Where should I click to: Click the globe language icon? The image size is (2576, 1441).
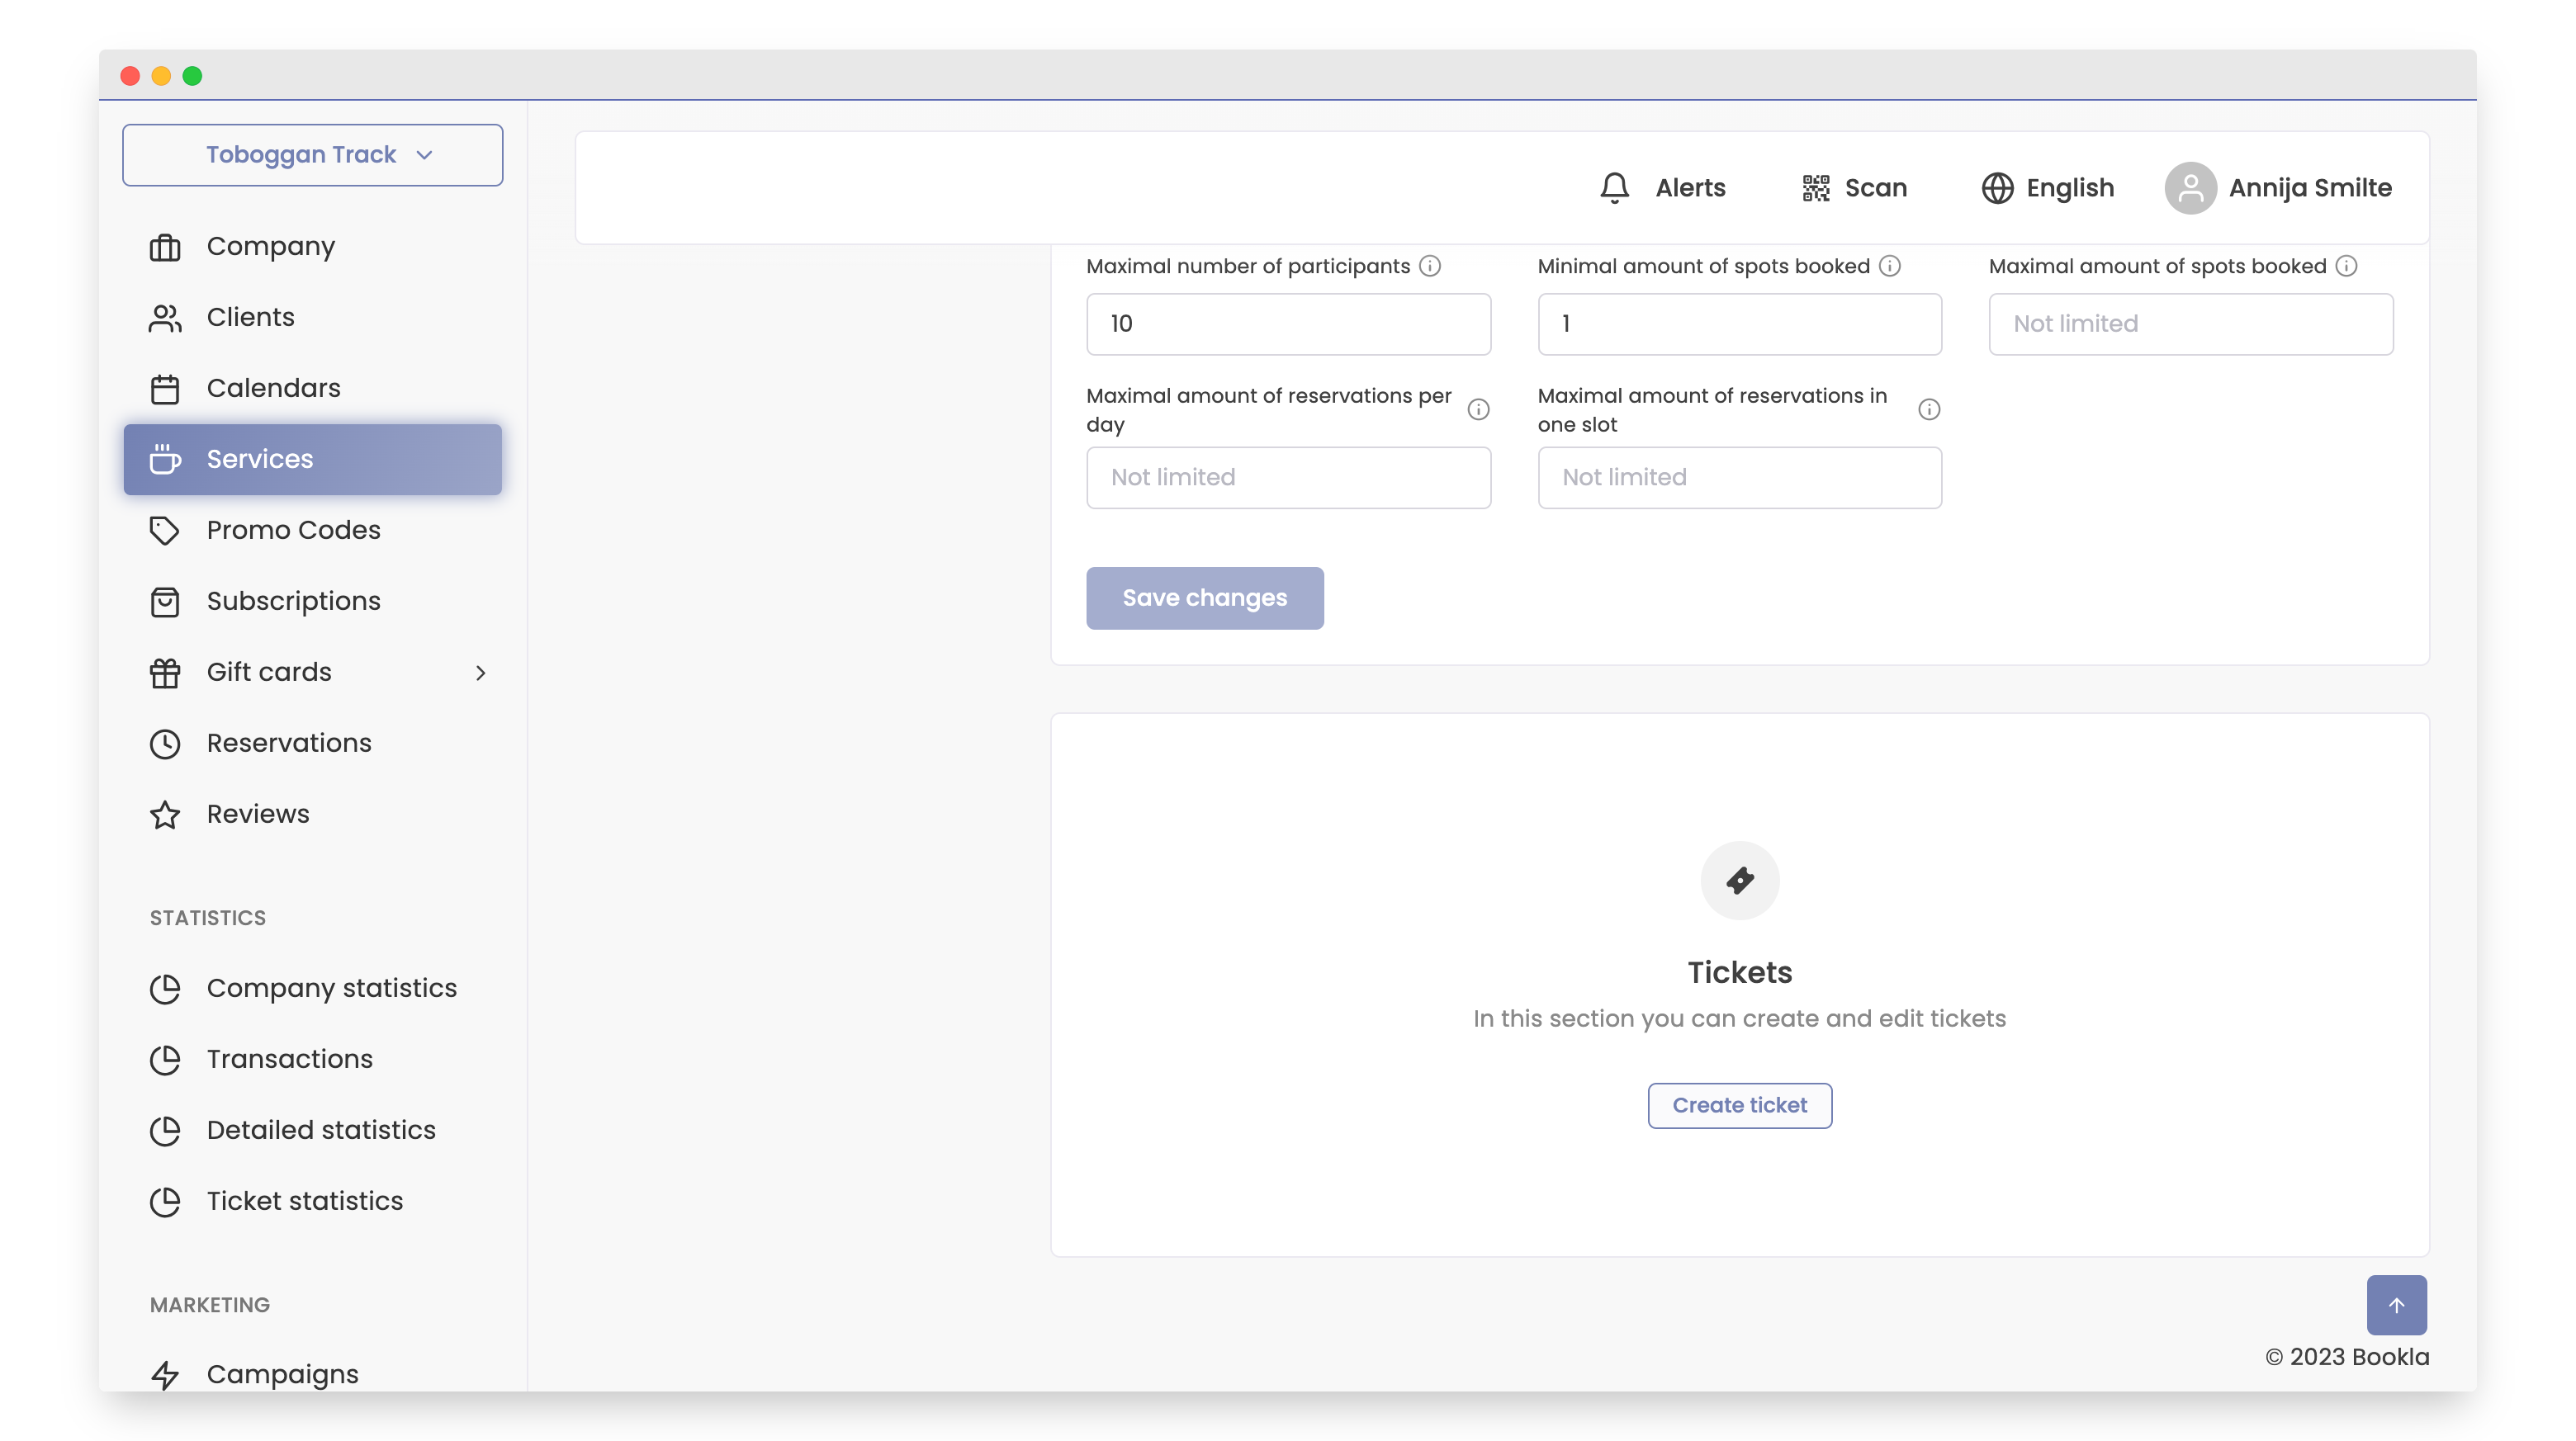(x=1997, y=188)
